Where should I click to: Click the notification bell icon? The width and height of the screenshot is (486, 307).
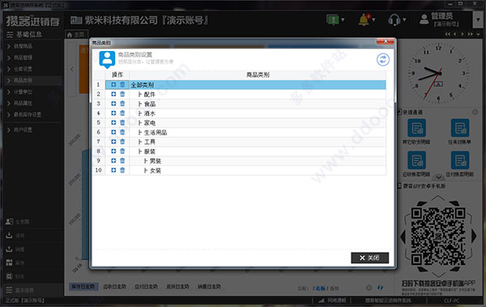tap(364, 20)
